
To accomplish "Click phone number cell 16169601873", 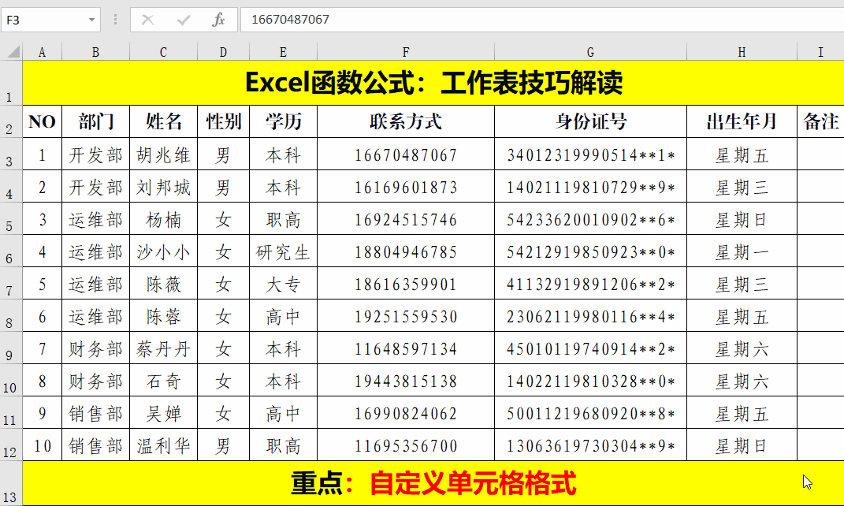I will [x=406, y=188].
